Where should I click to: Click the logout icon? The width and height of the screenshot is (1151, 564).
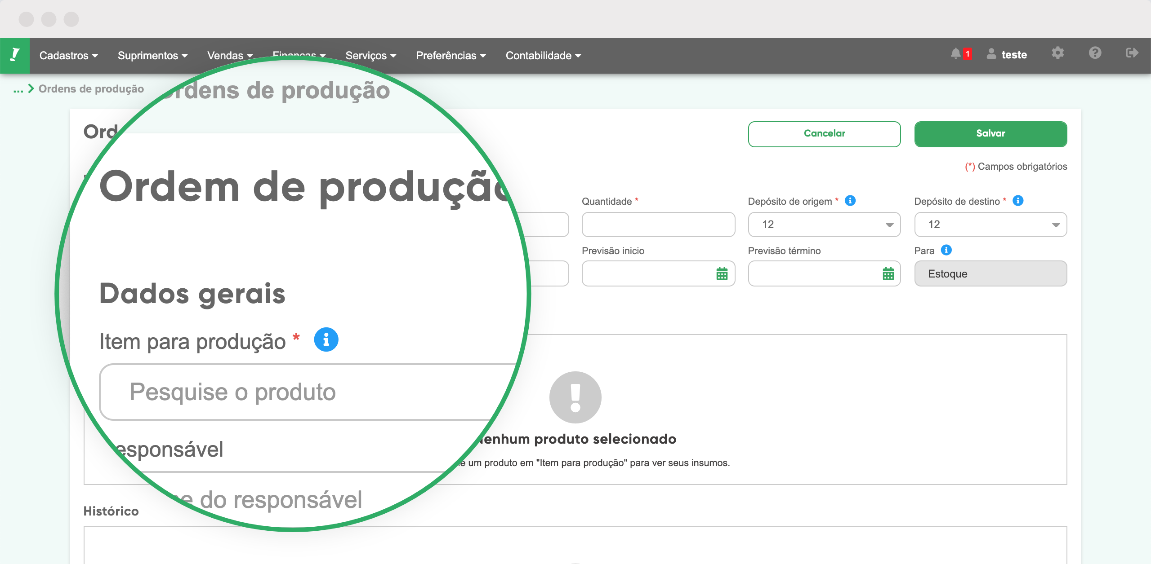pos(1132,54)
